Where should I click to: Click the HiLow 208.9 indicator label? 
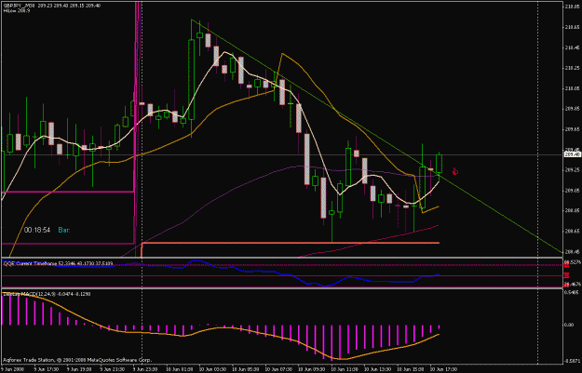[17, 11]
